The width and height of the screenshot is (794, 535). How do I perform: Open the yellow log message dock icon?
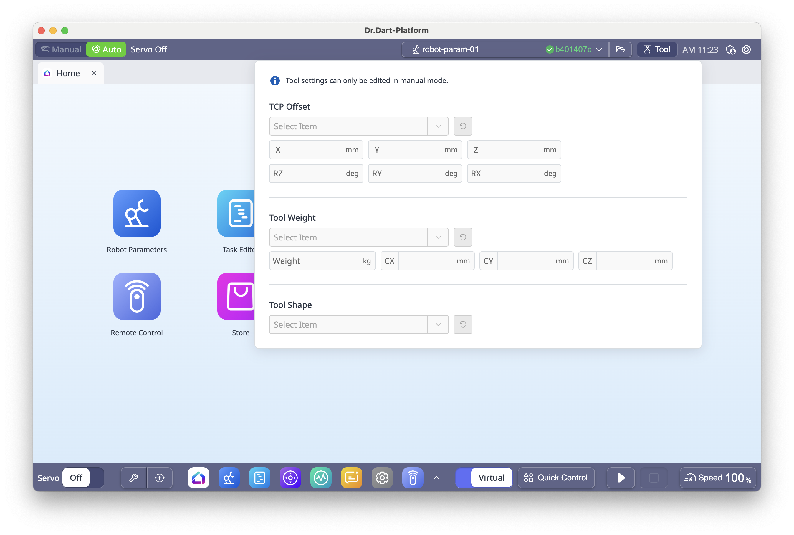tap(351, 478)
